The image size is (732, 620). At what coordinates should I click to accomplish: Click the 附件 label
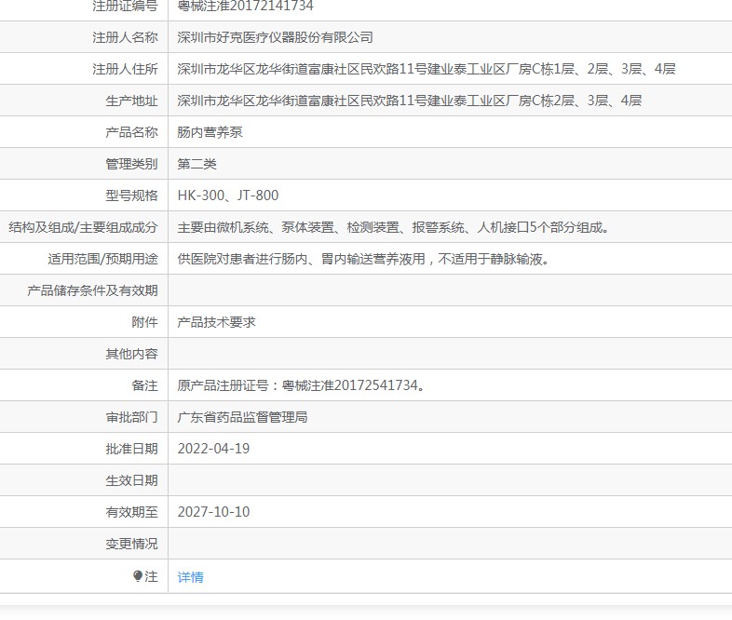[x=144, y=322]
